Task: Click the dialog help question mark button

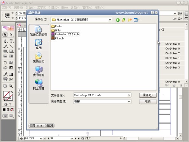Action: click(x=152, y=12)
